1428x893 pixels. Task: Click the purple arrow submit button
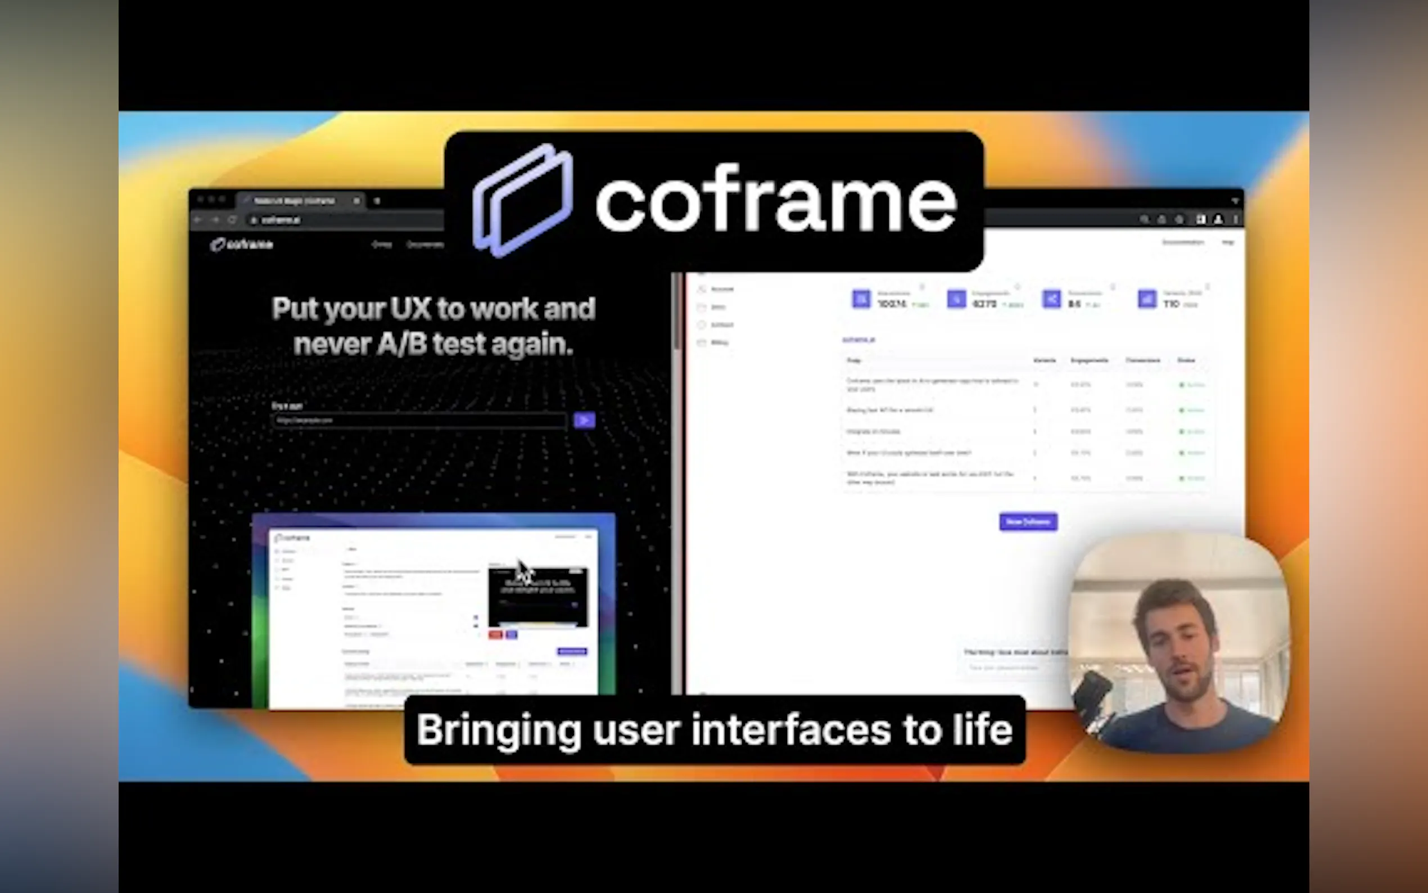[x=584, y=420]
